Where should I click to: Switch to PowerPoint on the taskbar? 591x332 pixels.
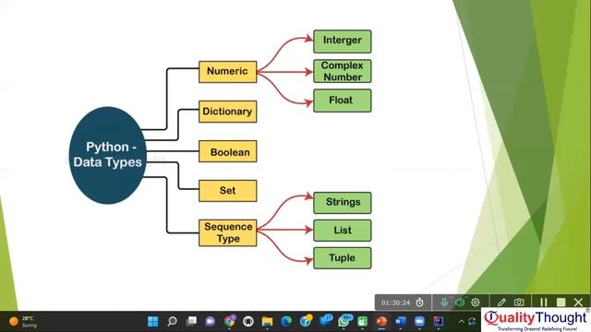coord(381,322)
